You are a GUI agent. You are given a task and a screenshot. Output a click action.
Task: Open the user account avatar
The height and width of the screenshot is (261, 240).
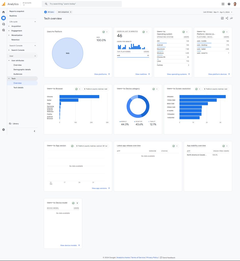click(235, 4)
